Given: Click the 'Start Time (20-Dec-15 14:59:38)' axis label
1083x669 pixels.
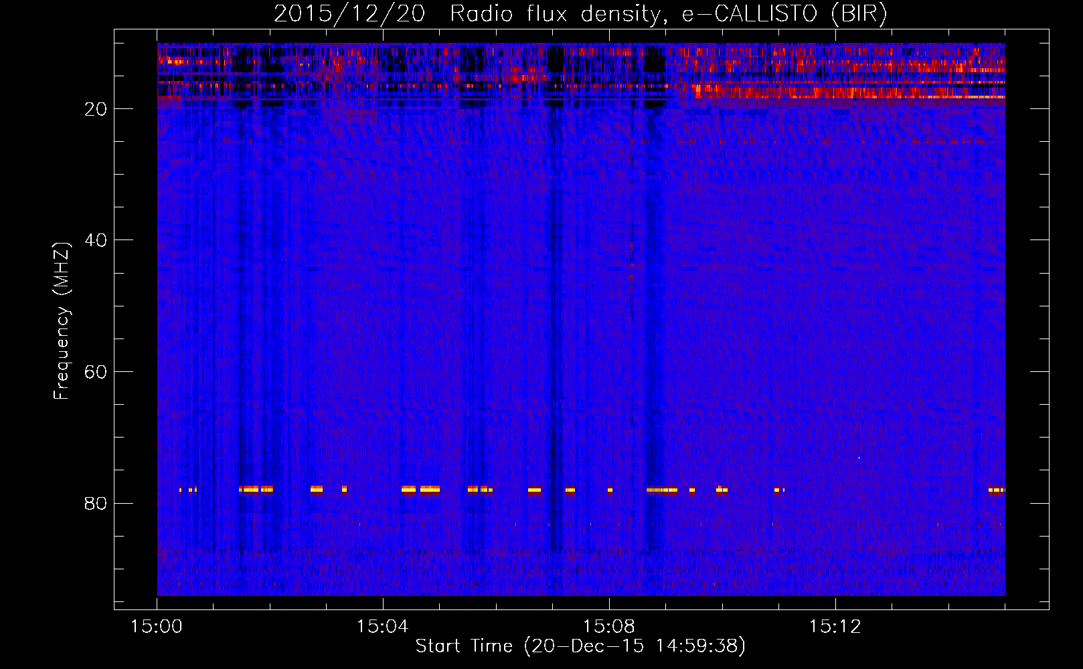Looking at the screenshot, I should click(580, 646).
